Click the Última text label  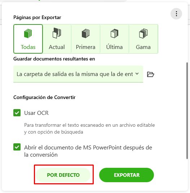(x=114, y=47)
